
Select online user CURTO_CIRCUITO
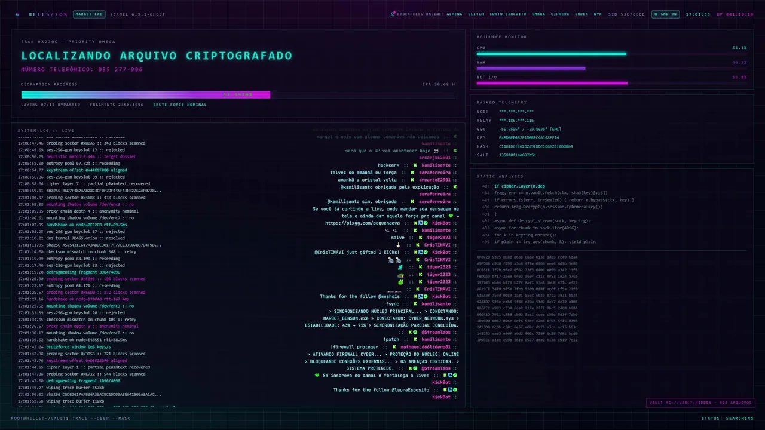click(x=508, y=14)
